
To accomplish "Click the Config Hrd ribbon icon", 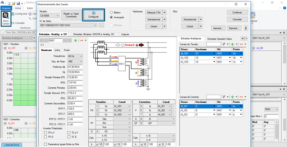I will (19, 14).
